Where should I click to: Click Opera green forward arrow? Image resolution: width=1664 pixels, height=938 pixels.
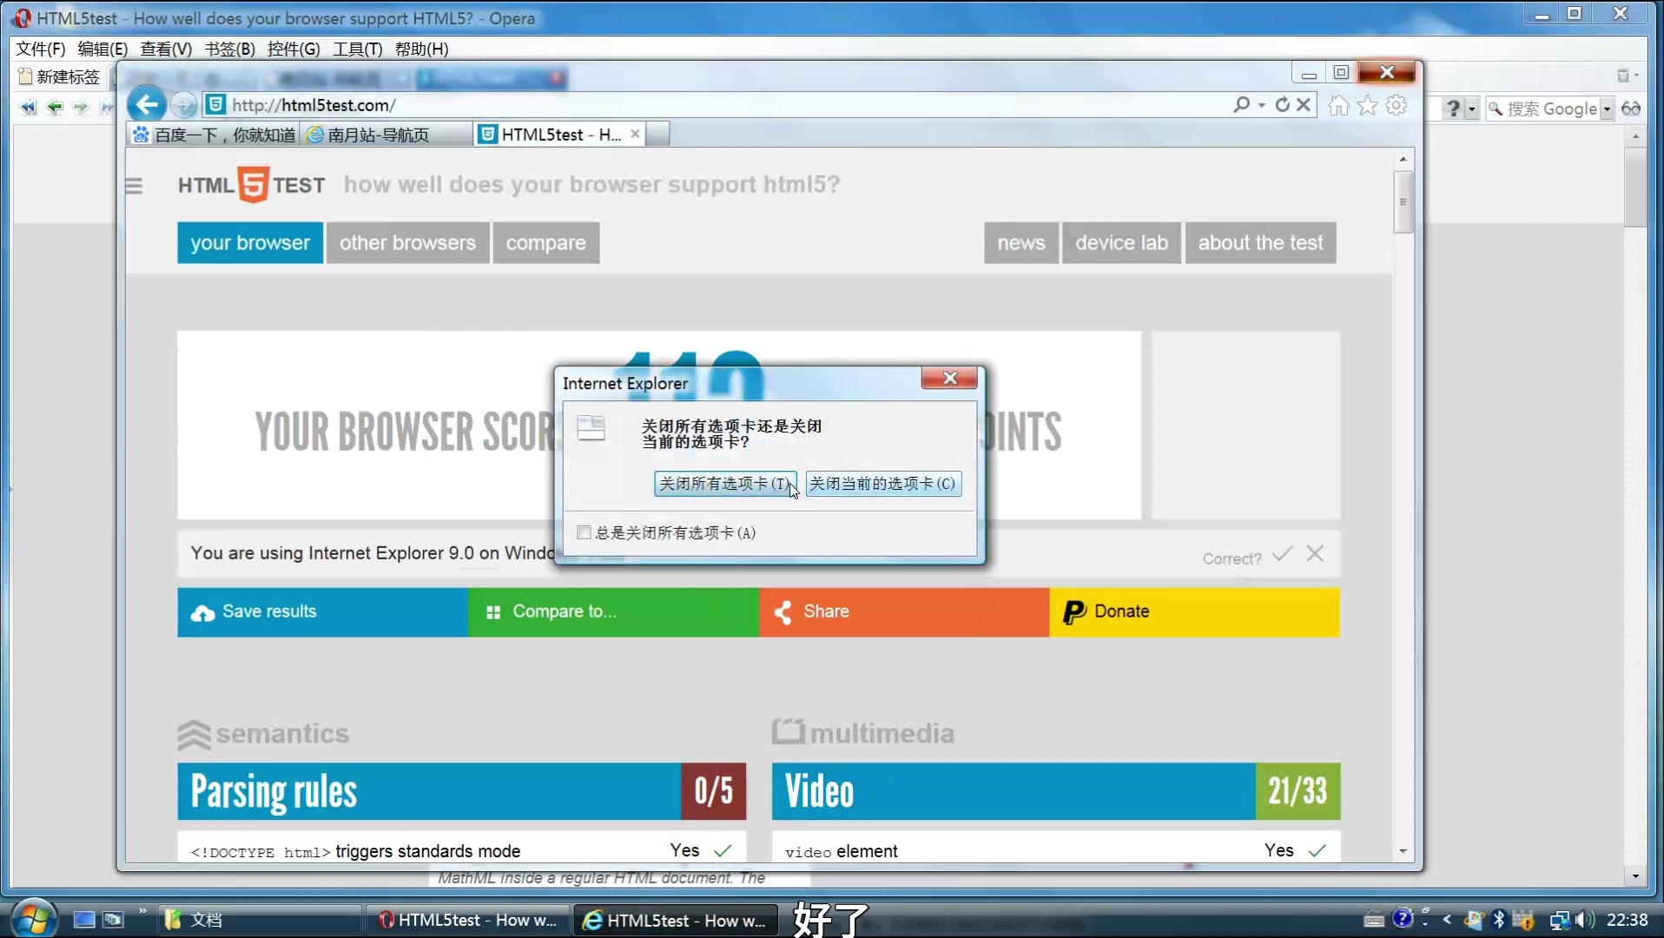click(x=81, y=108)
